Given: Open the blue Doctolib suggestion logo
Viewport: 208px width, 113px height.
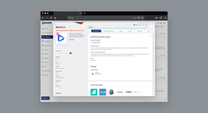Looking at the screenshot, I should coord(103,92).
